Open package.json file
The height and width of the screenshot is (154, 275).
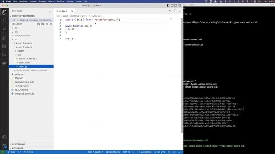(31, 86)
